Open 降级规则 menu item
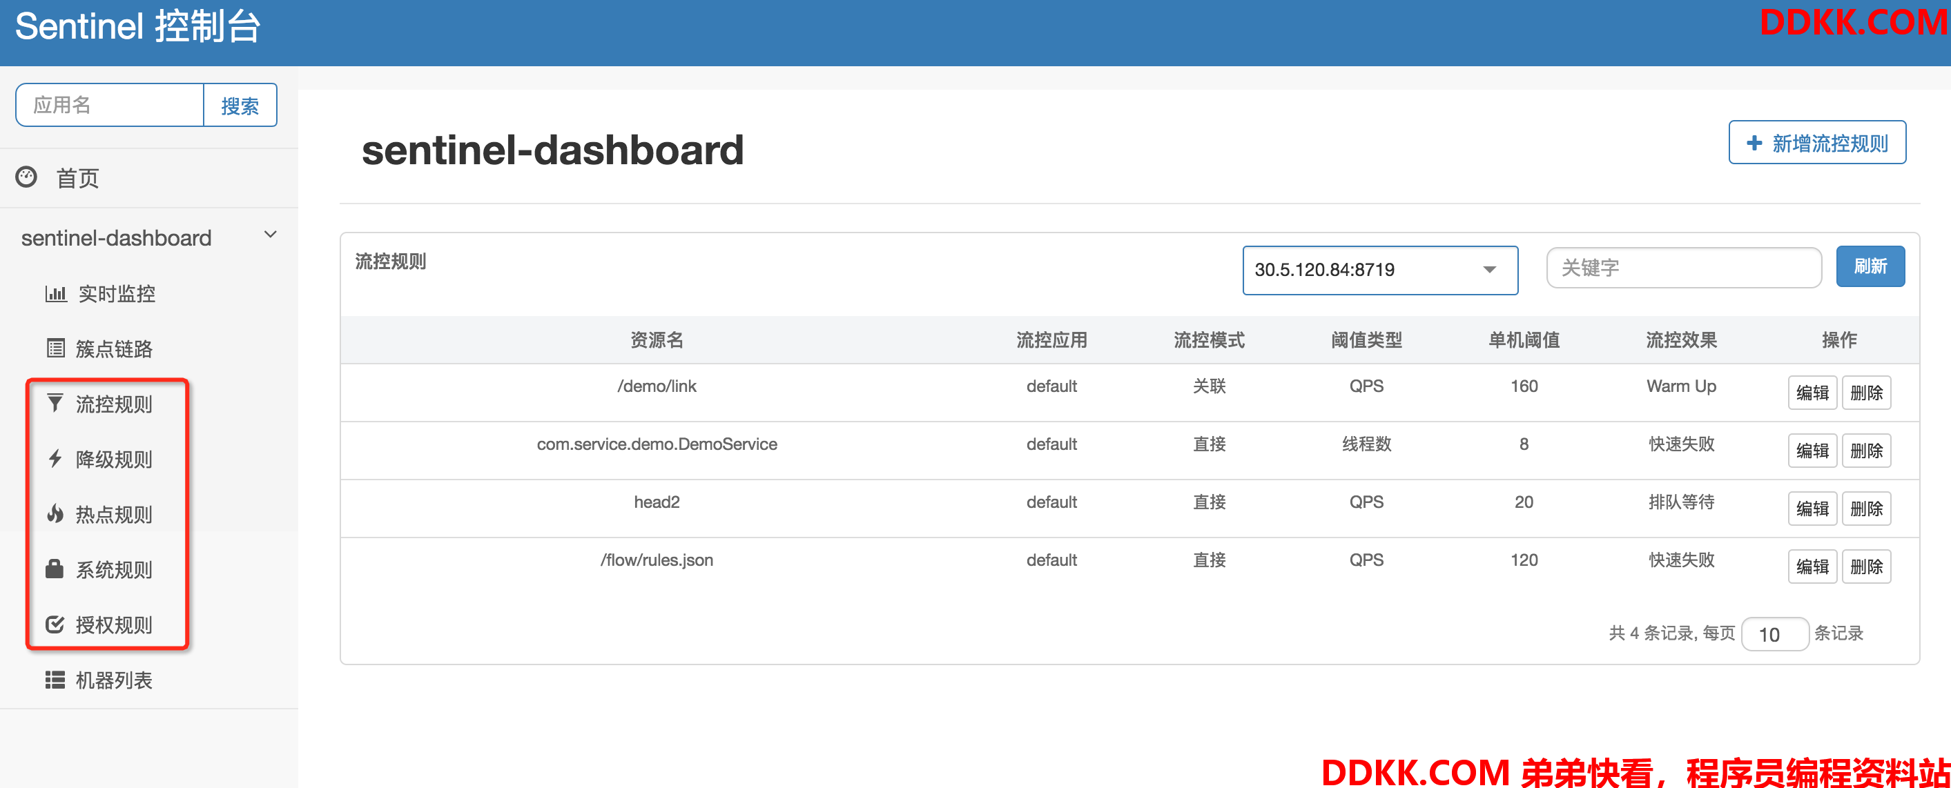This screenshot has width=1951, height=788. 115,460
